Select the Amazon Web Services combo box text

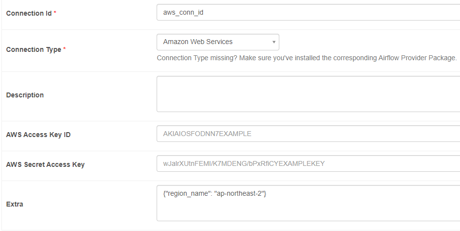[198, 42]
